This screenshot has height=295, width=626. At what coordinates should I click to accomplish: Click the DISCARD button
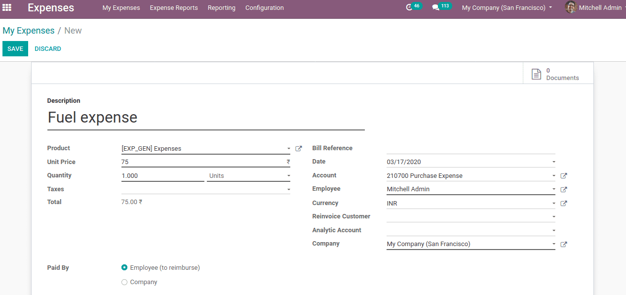click(48, 49)
